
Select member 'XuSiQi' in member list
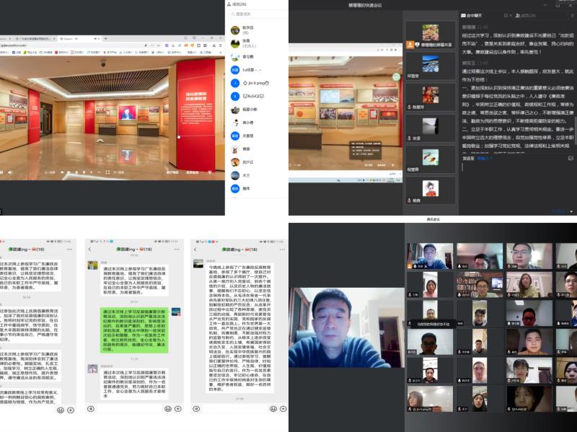pyautogui.click(x=257, y=97)
